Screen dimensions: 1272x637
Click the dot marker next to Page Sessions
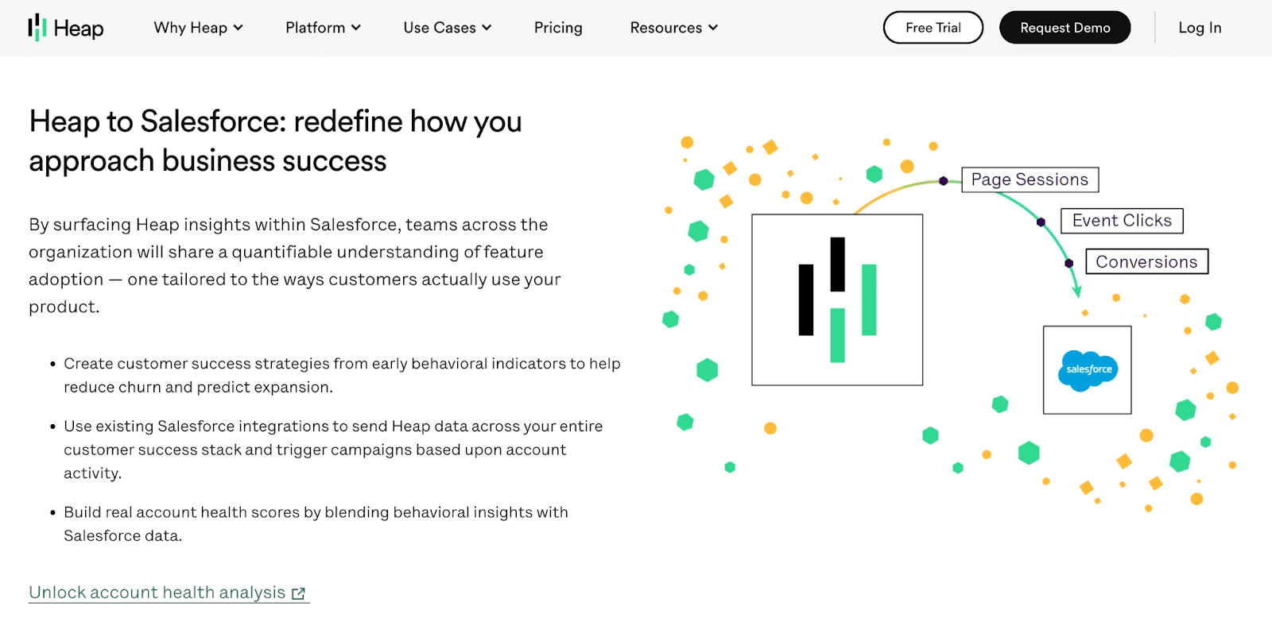944,181
